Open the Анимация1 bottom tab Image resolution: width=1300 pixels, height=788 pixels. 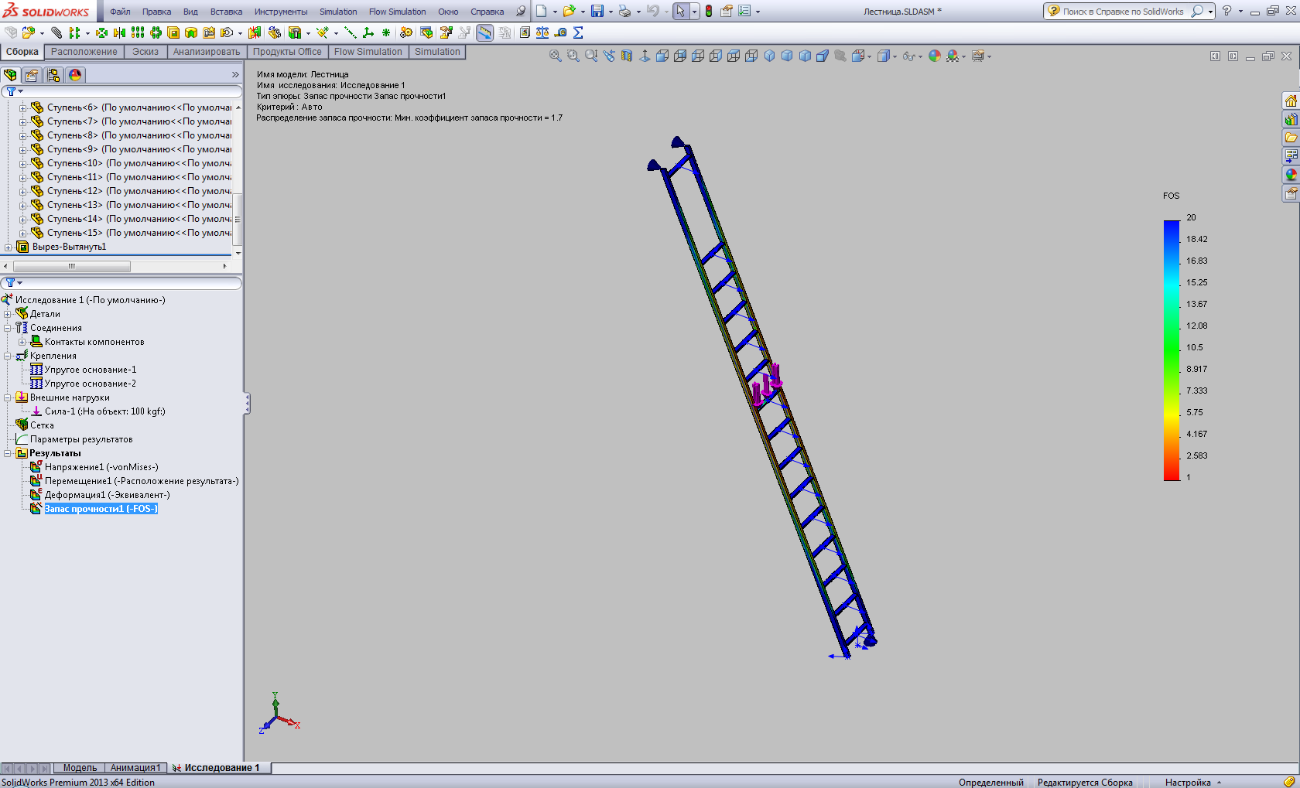pos(135,768)
